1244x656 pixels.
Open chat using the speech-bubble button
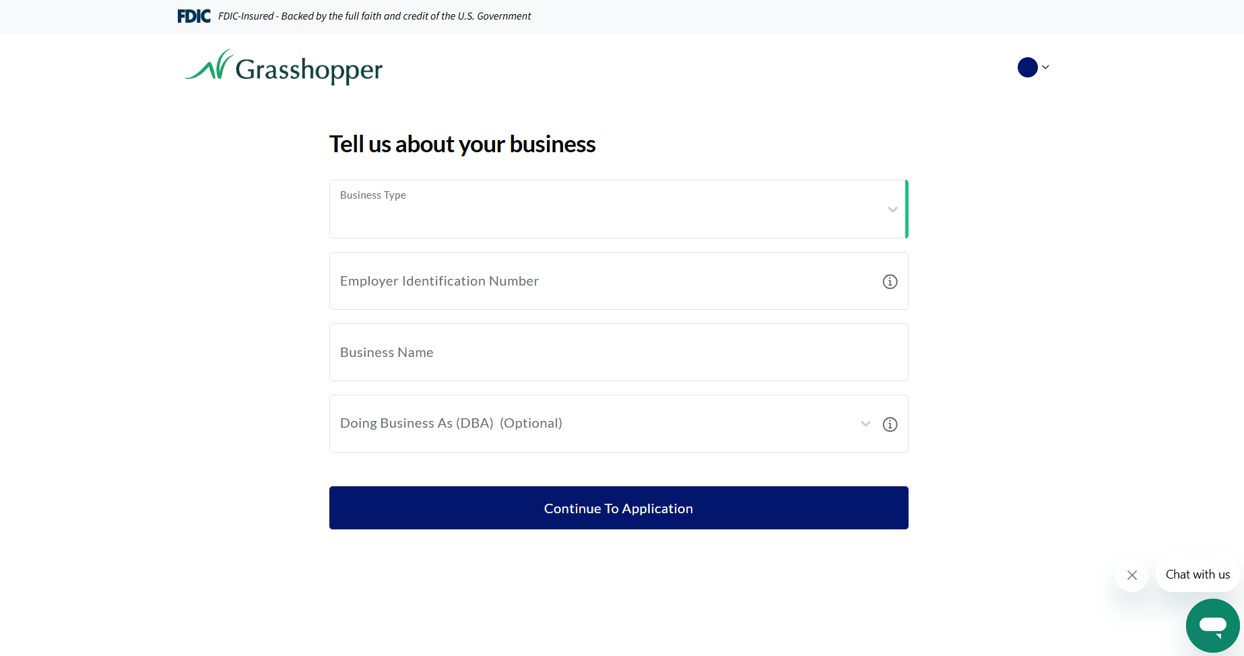[1212, 626]
